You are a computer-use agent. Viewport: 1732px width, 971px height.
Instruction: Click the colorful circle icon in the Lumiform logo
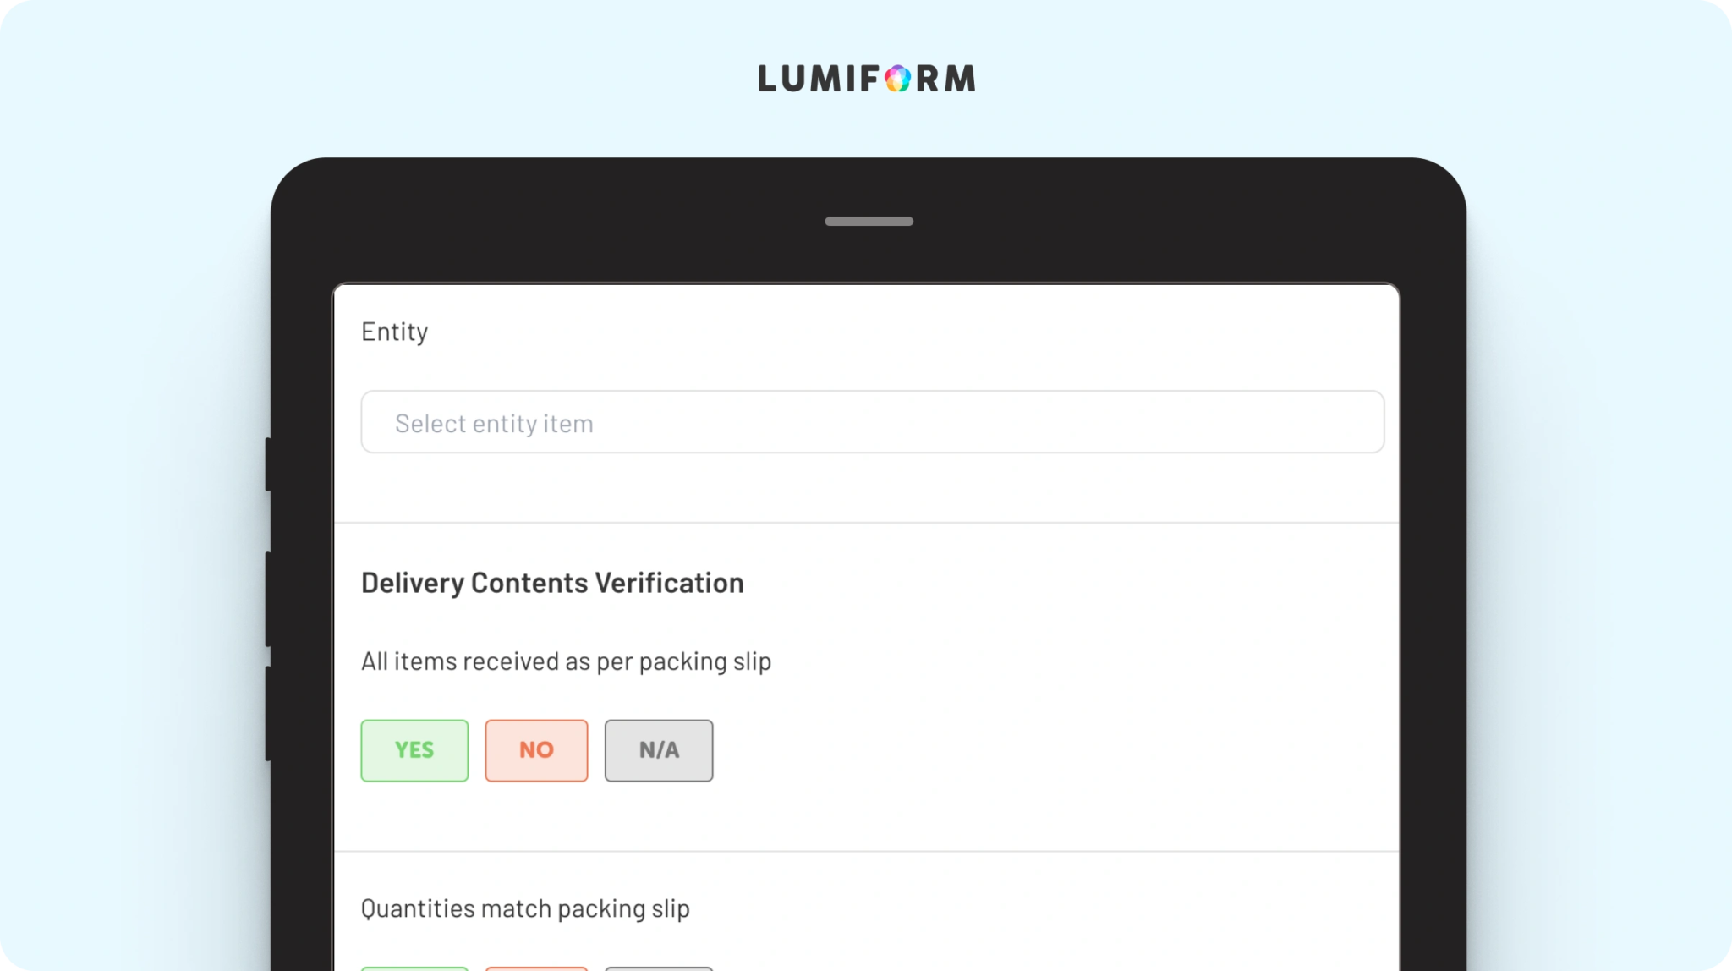tap(897, 79)
